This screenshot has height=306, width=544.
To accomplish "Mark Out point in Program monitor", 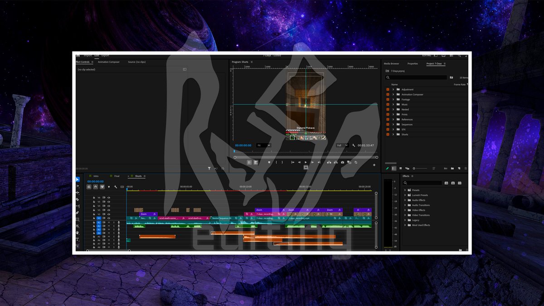I will pyautogui.click(x=282, y=162).
